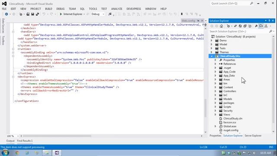Screen dimensions: 277x156
Task: Click the volume icon in system tray
Action: click(254, 153)
